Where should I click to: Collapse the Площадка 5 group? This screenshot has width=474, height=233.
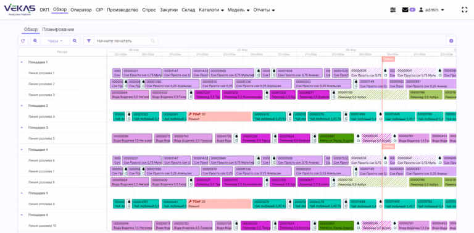click(22, 193)
